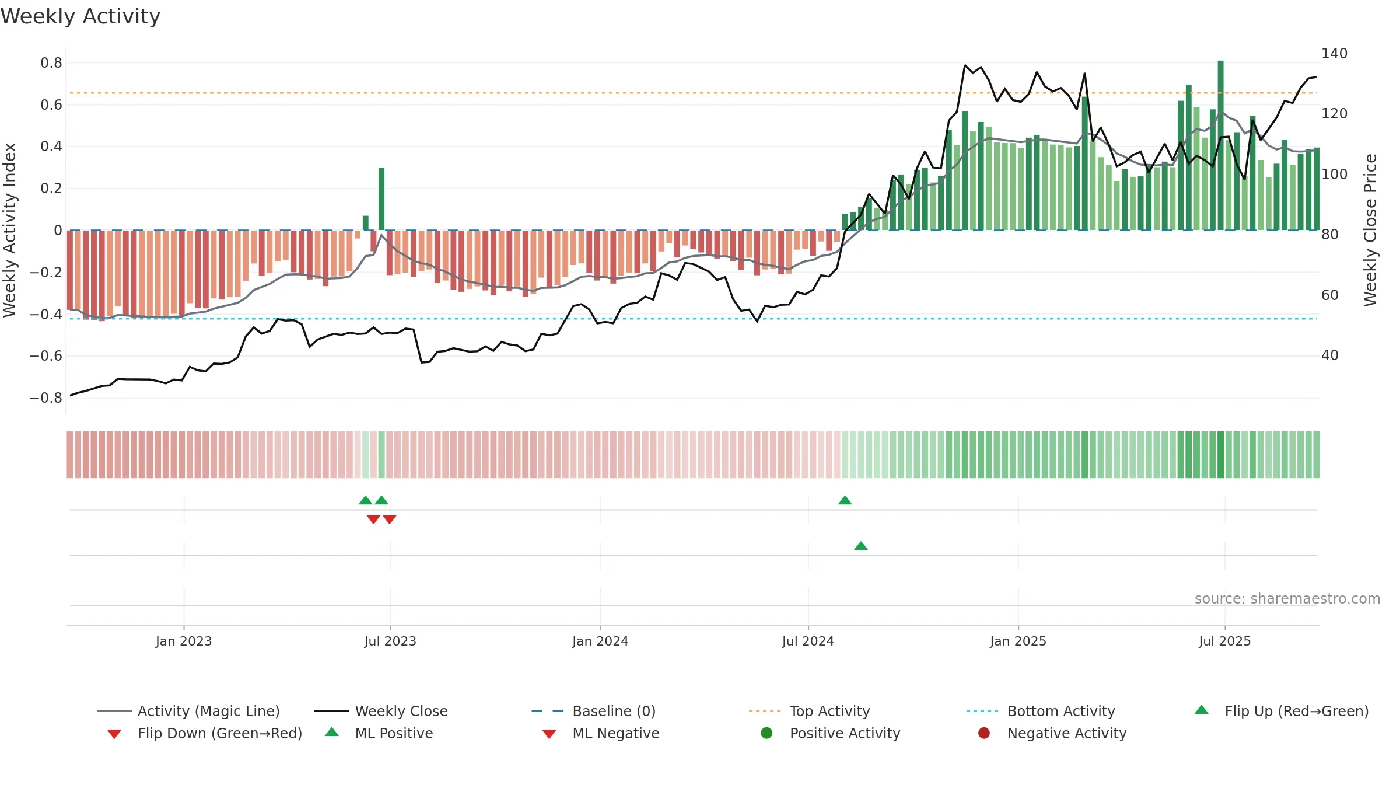Toggle the Weekly Close legend entry
This screenshot has width=1400, height=788.
(381, 711)
